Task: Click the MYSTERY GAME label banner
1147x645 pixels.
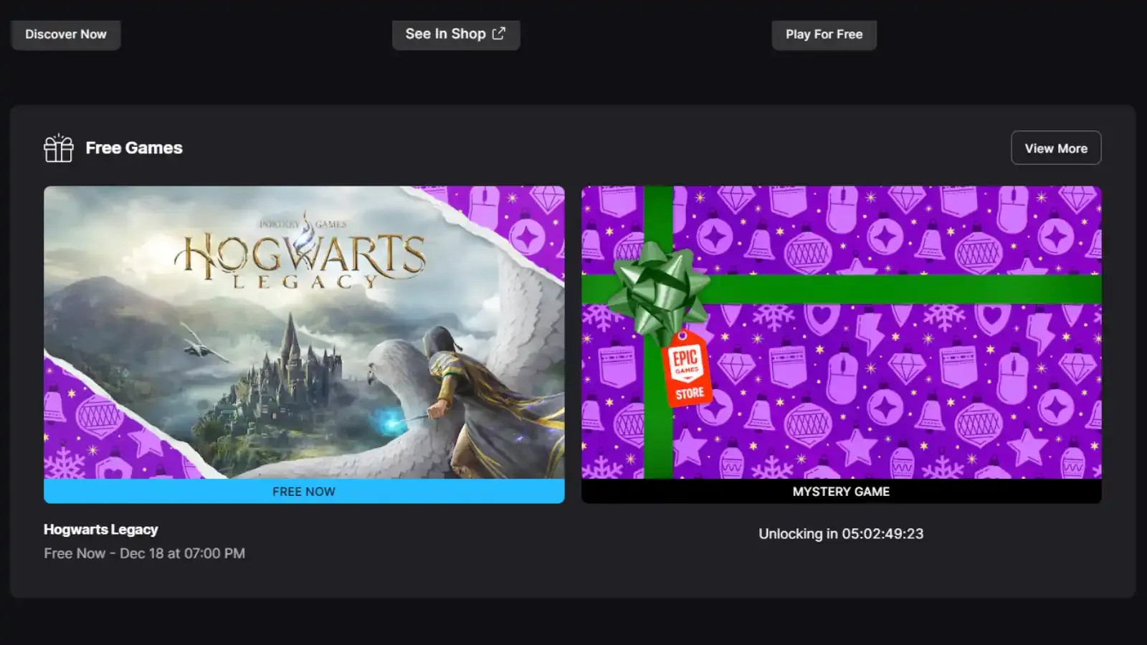Action: [x=842, y=492]
